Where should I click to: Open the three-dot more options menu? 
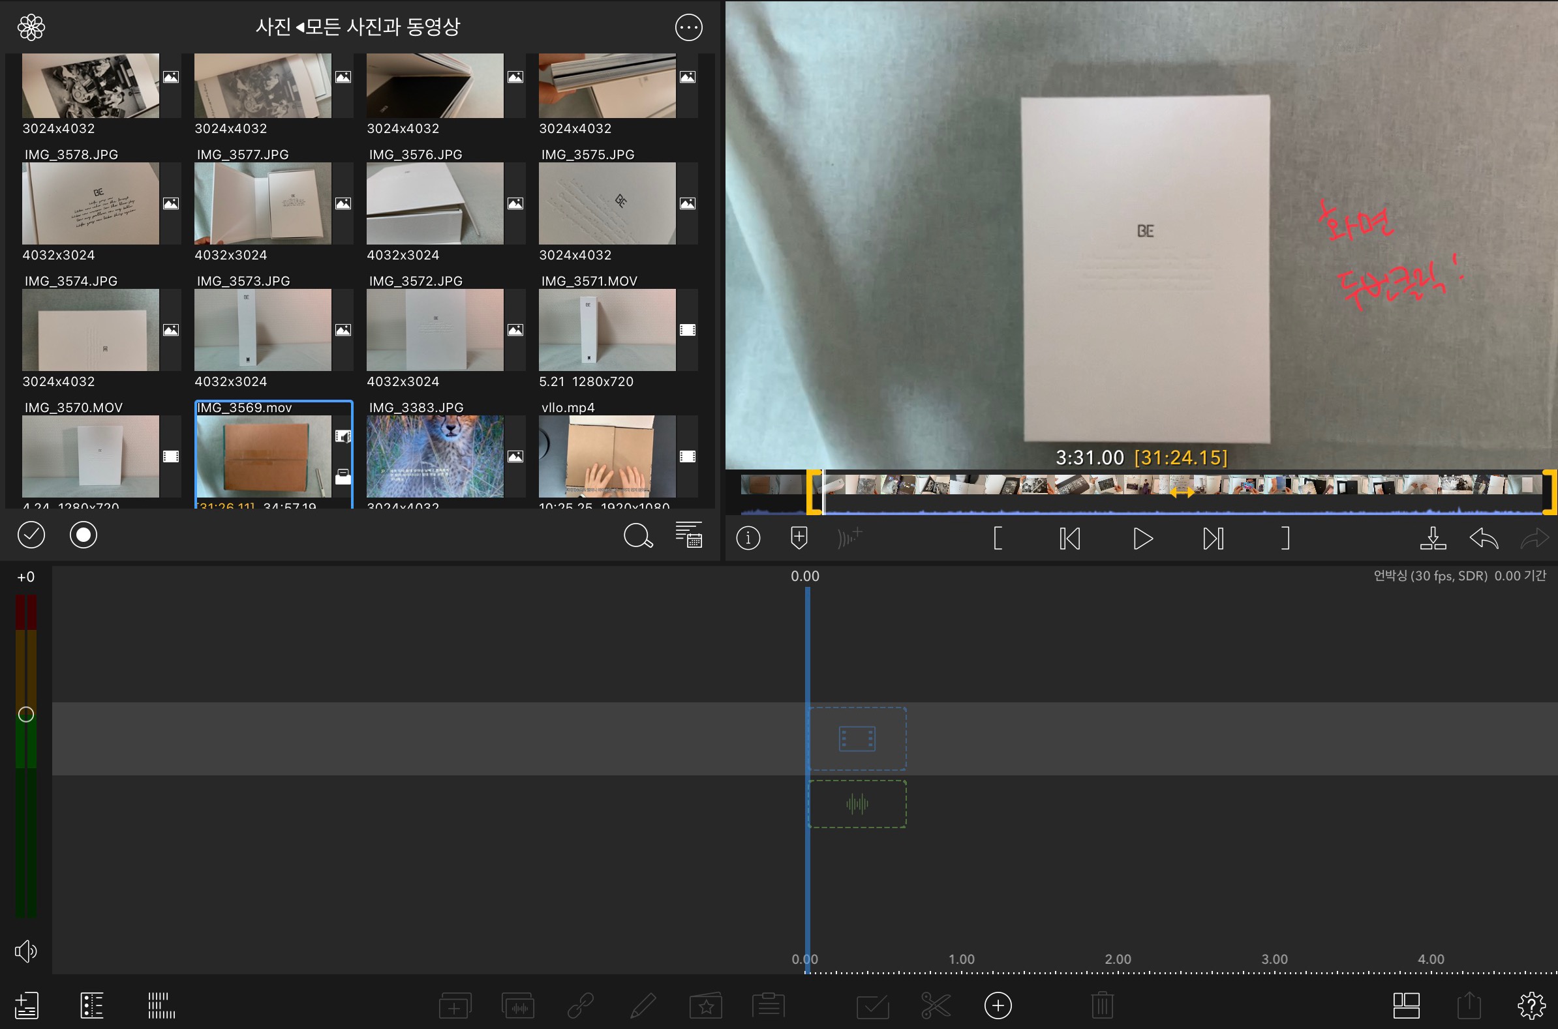[688, 27]
